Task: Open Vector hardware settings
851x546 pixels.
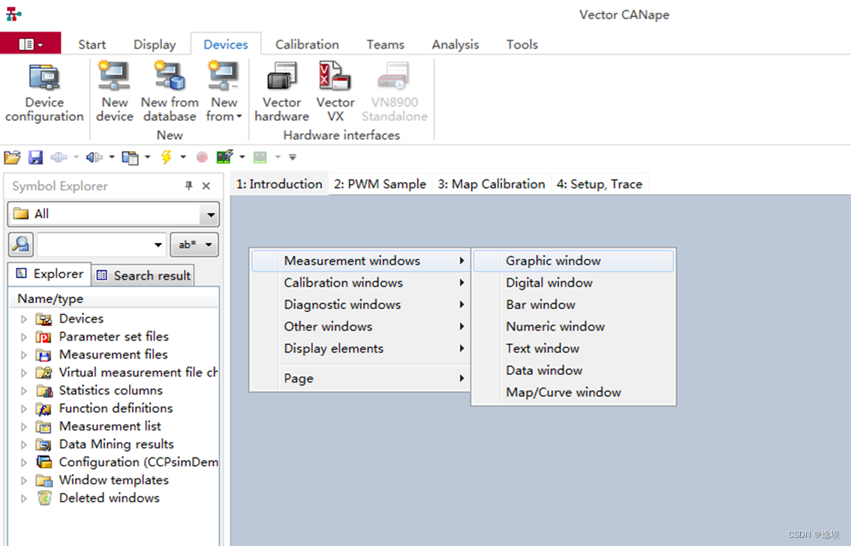Action: (281, 93)
